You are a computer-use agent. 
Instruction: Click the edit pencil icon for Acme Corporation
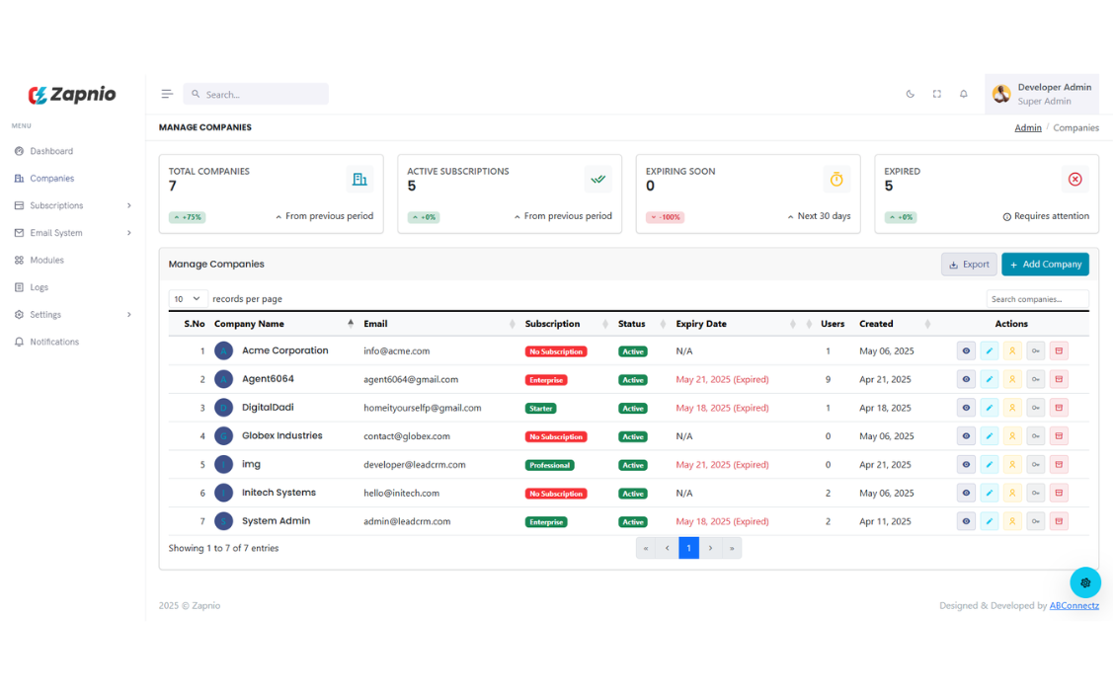pyautogui.click(x=989, y=350)
